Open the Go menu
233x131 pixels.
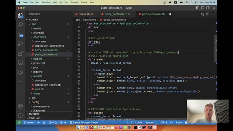click(x=61, y=3)
